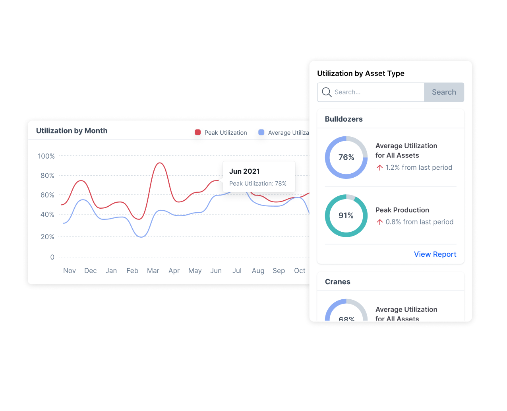Viewport: 507px width, 411px height.
Task: Click the magnifying glass search icon
Action: 327,92
